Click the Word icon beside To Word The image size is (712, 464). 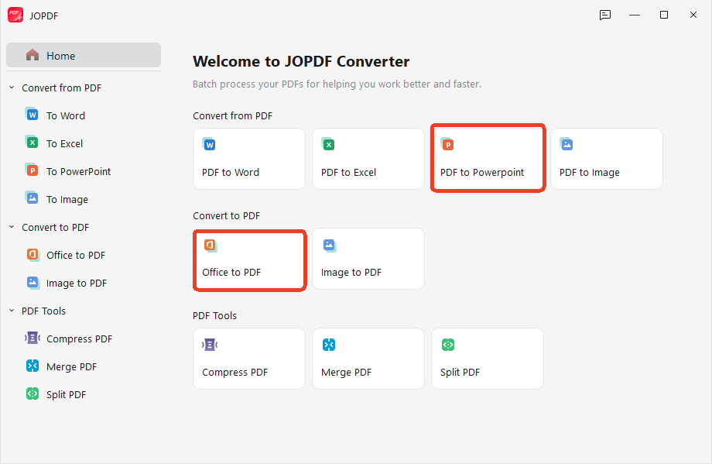click(x=32, y=115)
